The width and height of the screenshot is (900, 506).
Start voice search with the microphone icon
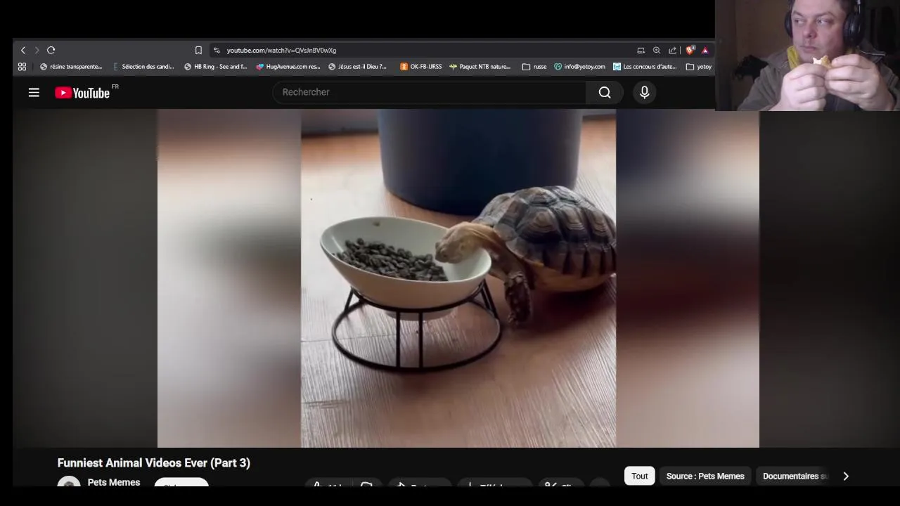644,92
